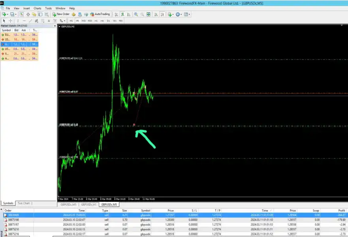Viewport: 348px width, 237px height.
Task: Switch chart timeframe to M15
Action: click(x=83, y=21)
